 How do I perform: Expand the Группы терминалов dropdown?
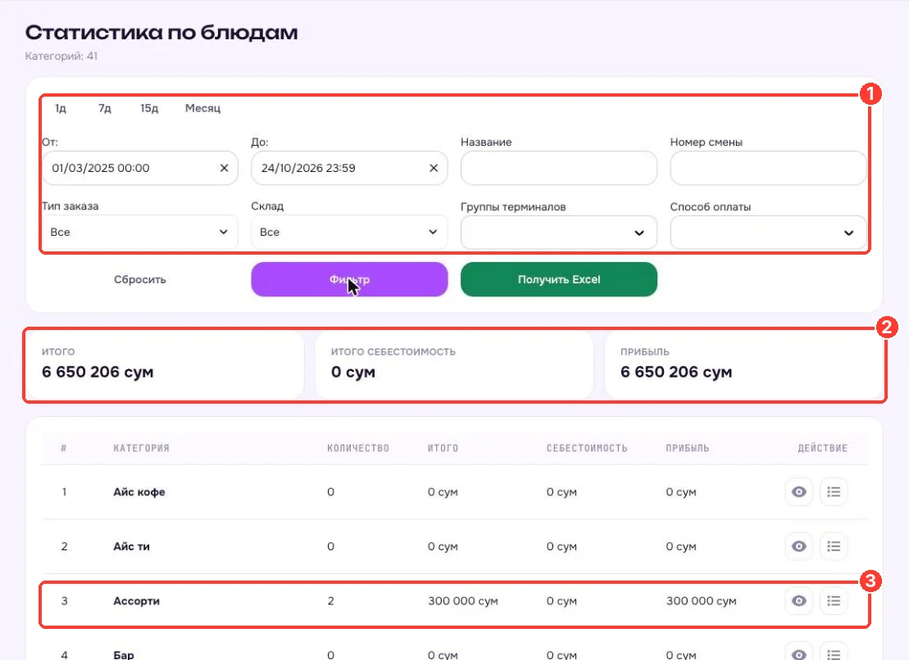[559, 233]
